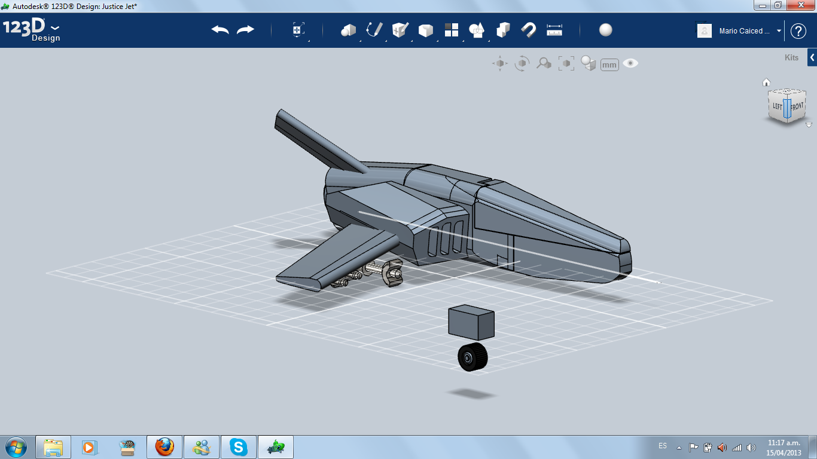Select the Orbit navigation tool
Viewport: 817px width, 459px height.
522,63
